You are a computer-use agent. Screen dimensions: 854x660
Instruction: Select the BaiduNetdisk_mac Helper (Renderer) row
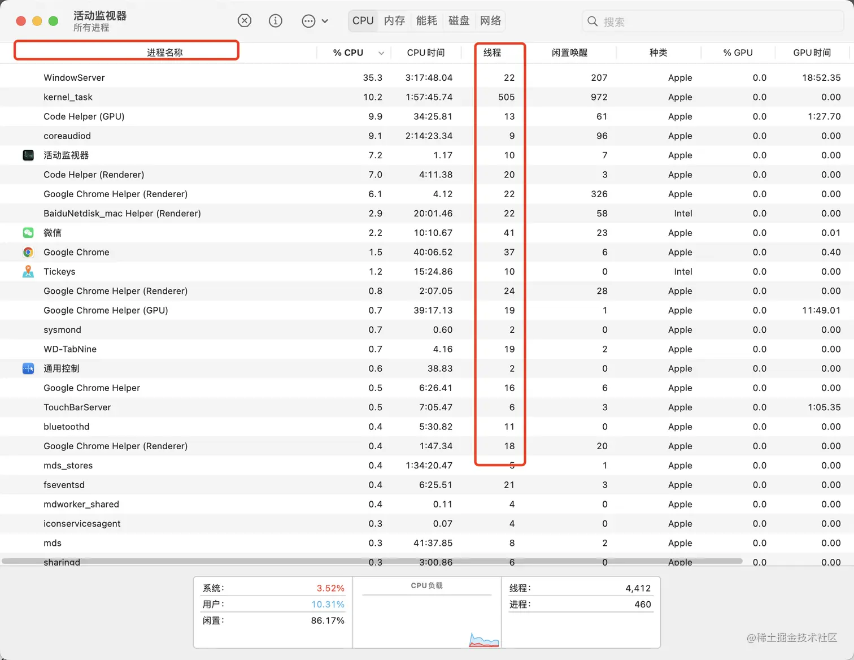427,213
